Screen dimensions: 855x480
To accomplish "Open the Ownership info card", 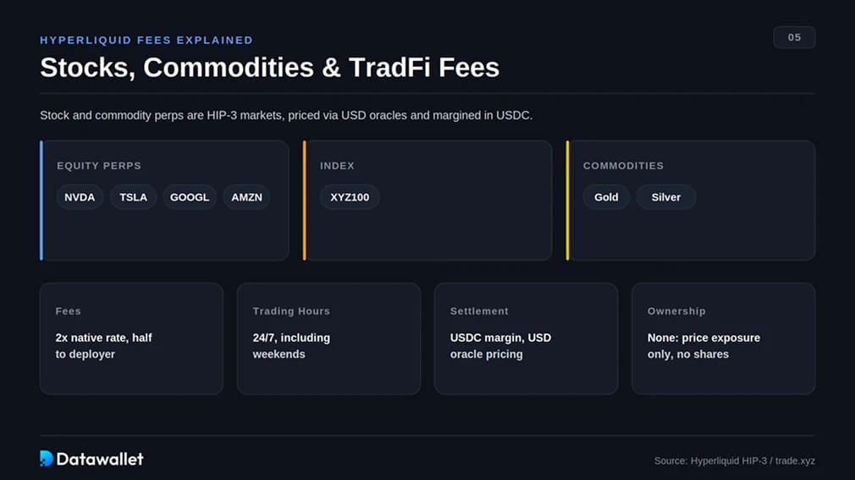I will tap(724, 338).
